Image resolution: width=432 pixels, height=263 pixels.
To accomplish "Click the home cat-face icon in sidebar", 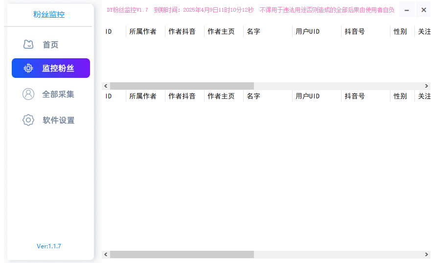I will [28, 45].
